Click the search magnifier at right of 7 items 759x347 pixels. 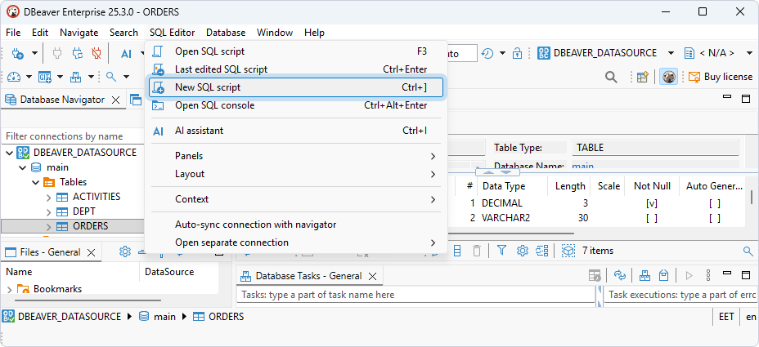[748, 251]
